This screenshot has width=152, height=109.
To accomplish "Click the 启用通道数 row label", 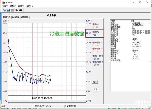I will click(x=116, y=27).
